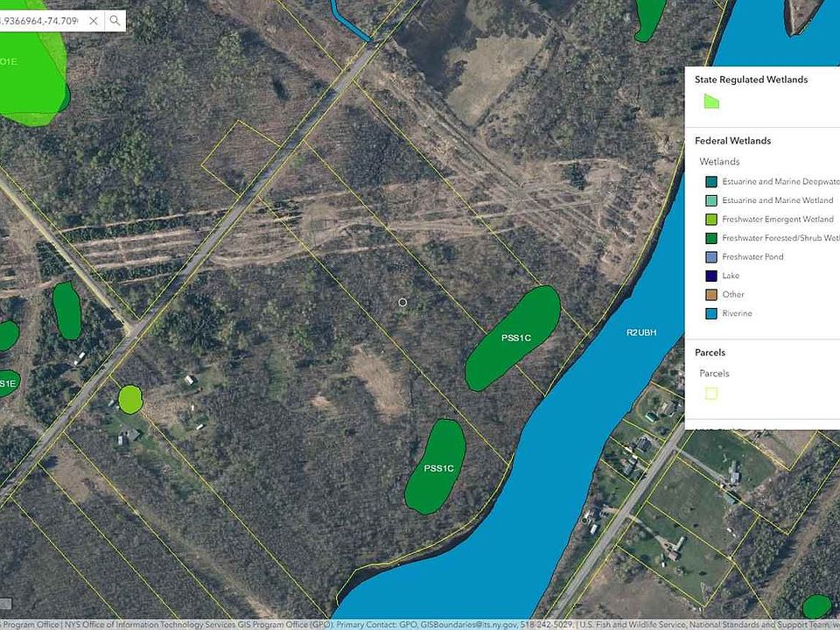Click the "Freshwater Pond" legend label
This screenshot has width=840, height=630.
click(752, 256)
